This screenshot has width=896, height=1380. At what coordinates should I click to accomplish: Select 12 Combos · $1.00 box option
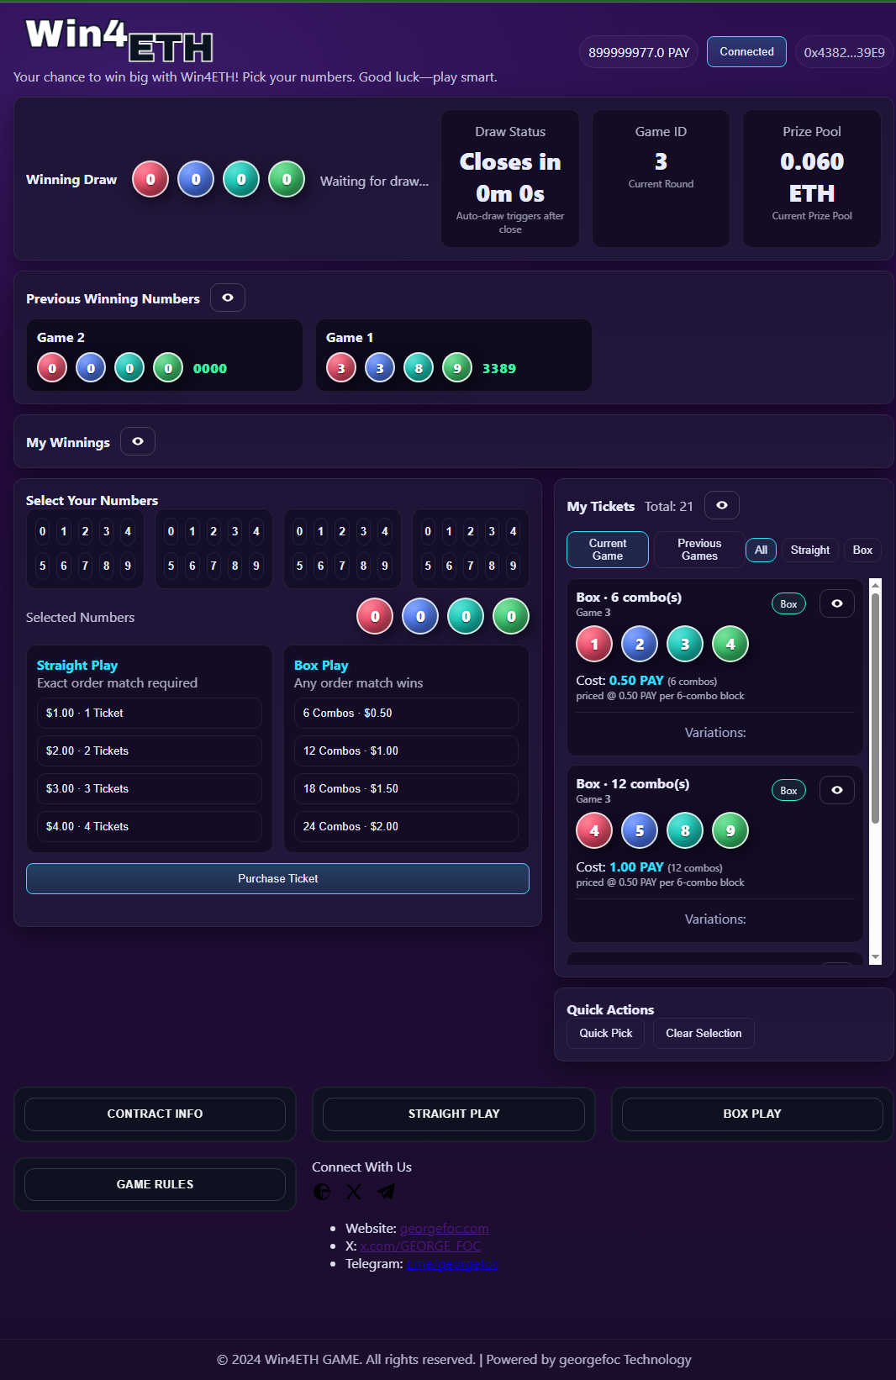[406, 751]
